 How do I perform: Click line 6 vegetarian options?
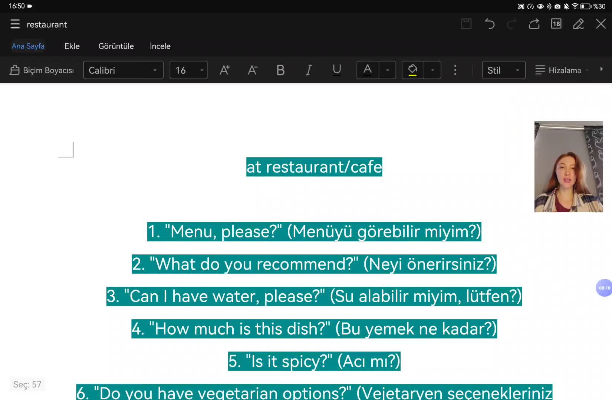click(x=314, y=392)
